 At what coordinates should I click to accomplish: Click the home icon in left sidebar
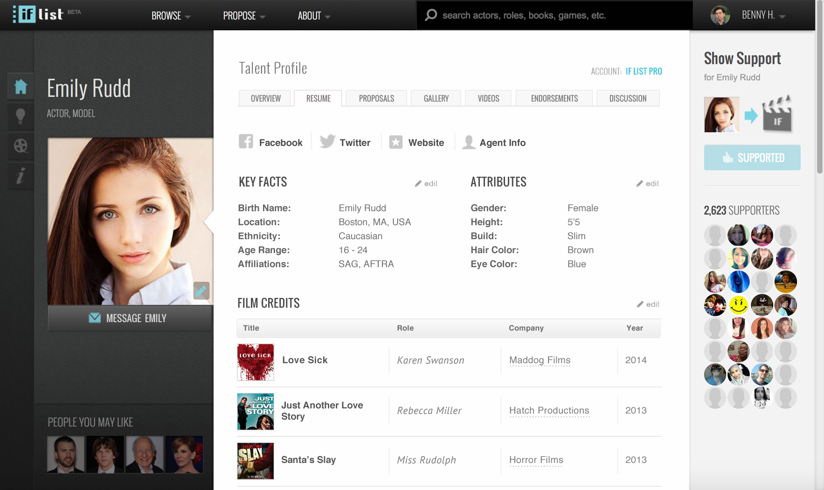click(x=21, y=87)
